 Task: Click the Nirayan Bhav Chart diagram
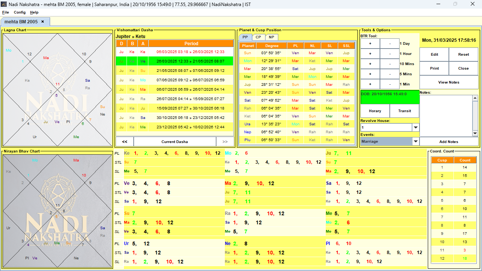point(58,211)
